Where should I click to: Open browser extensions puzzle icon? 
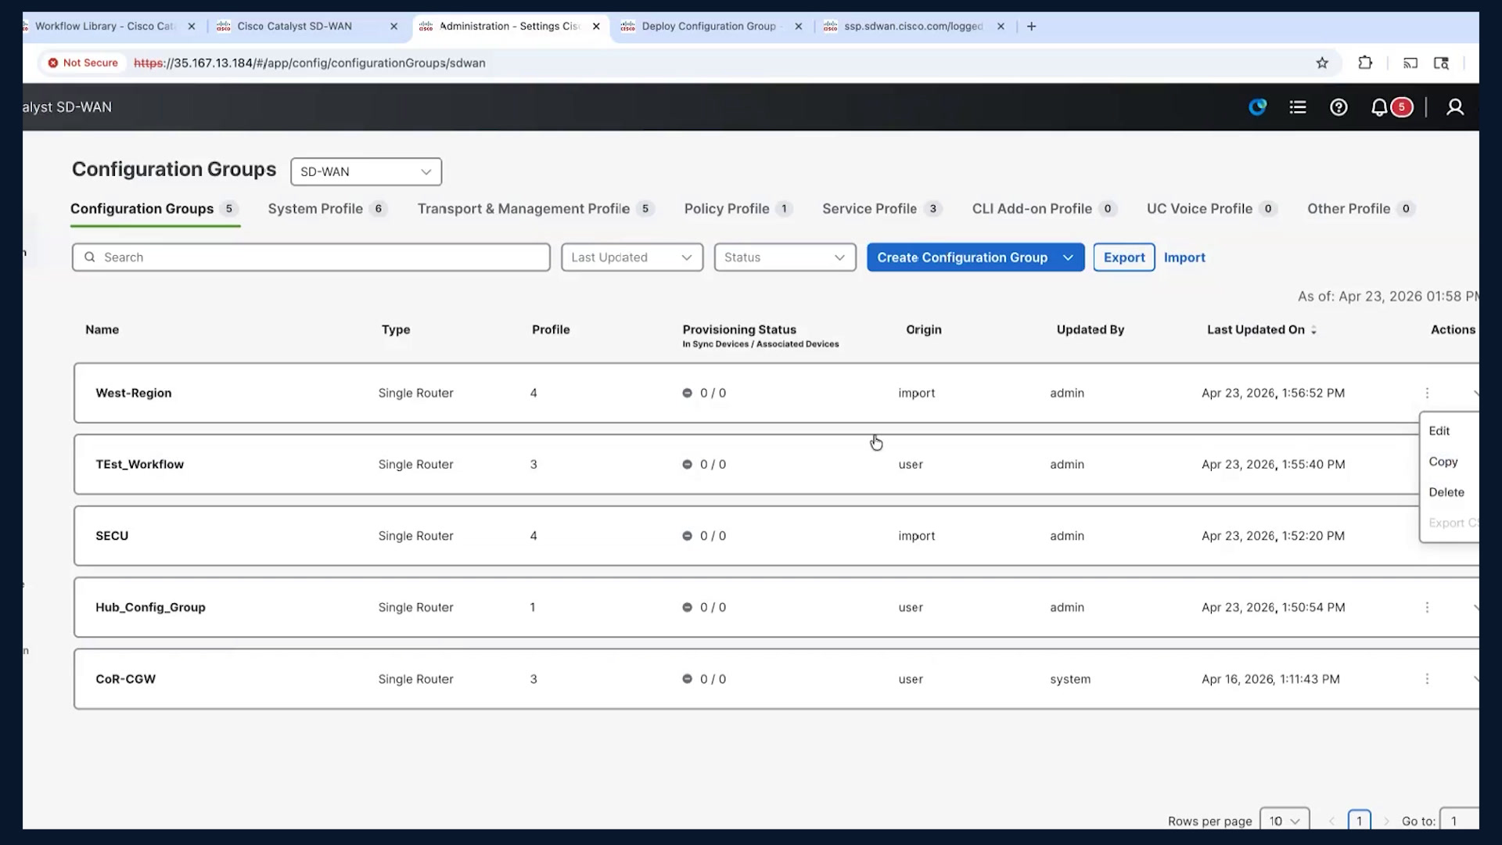click(1365, 63)
